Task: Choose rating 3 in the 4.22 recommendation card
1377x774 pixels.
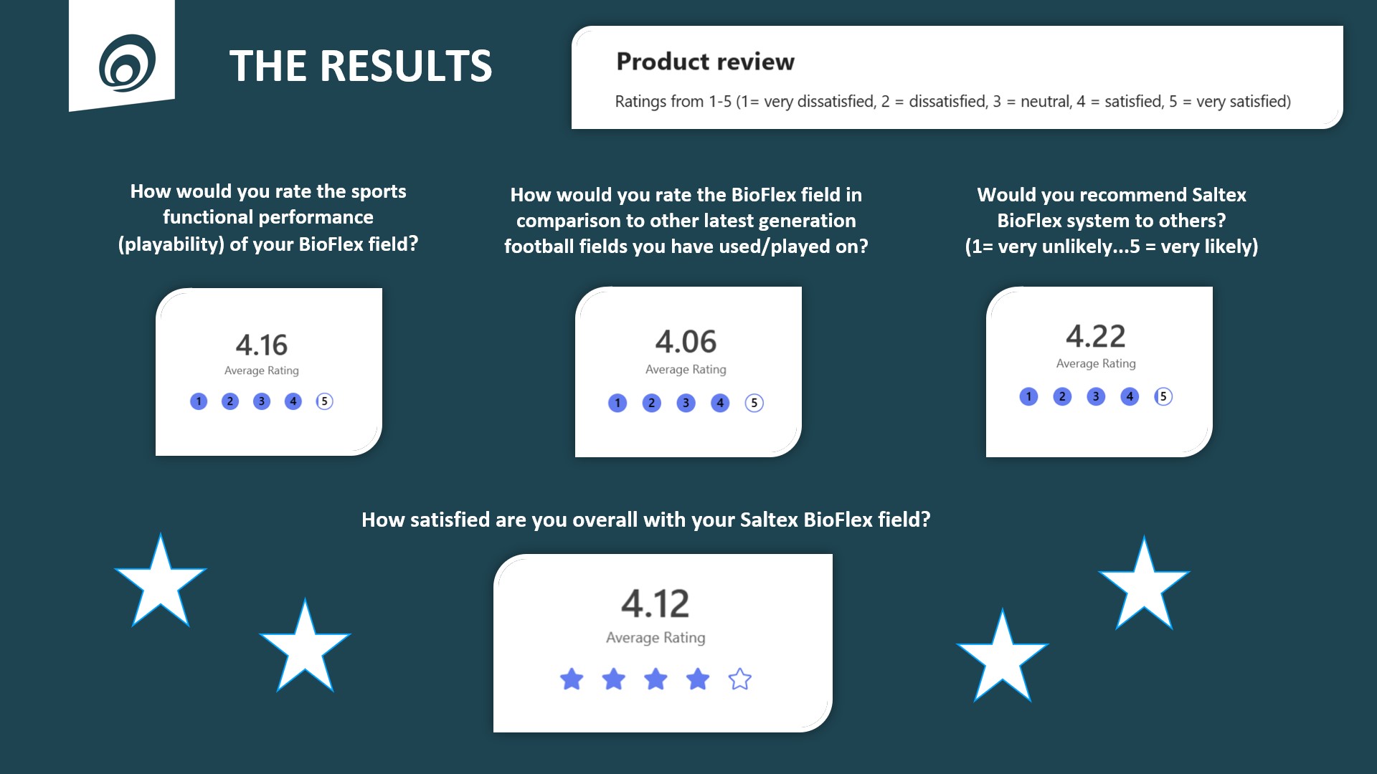Action: click(1096, 396)
